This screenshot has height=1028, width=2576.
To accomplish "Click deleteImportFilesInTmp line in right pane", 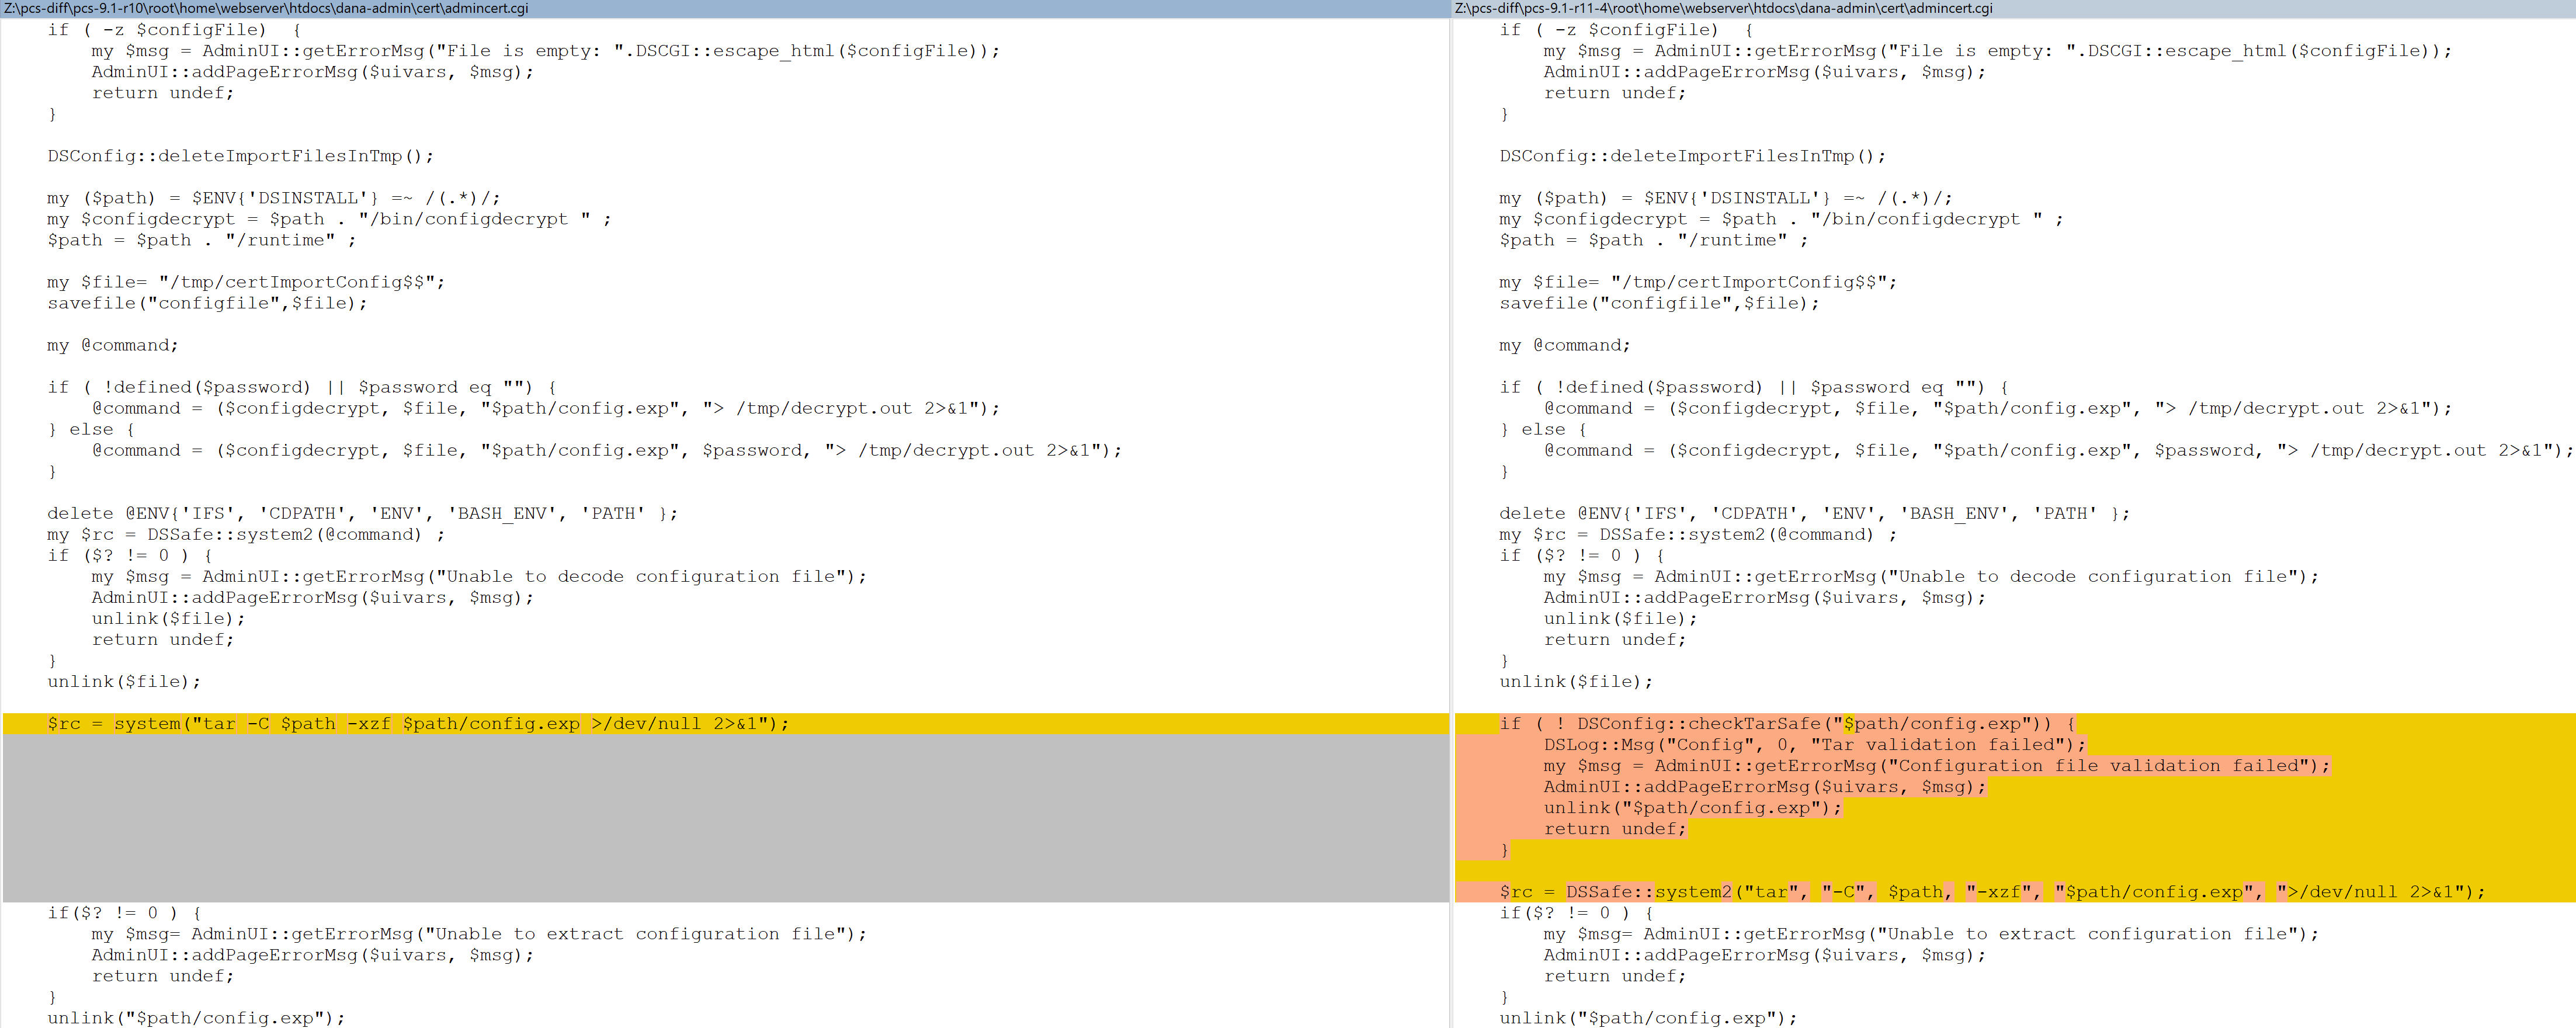I will coord(1692,156).
